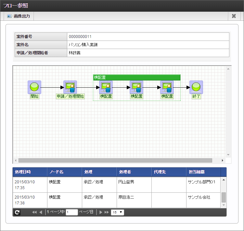
Task: Go to the previous page of history
Action: (41, 212)
